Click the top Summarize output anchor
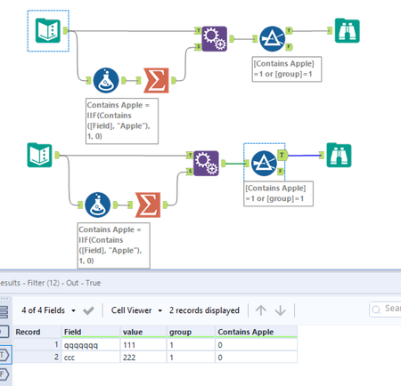The width and height of the screenshot is (401, 386). point(173,80)
